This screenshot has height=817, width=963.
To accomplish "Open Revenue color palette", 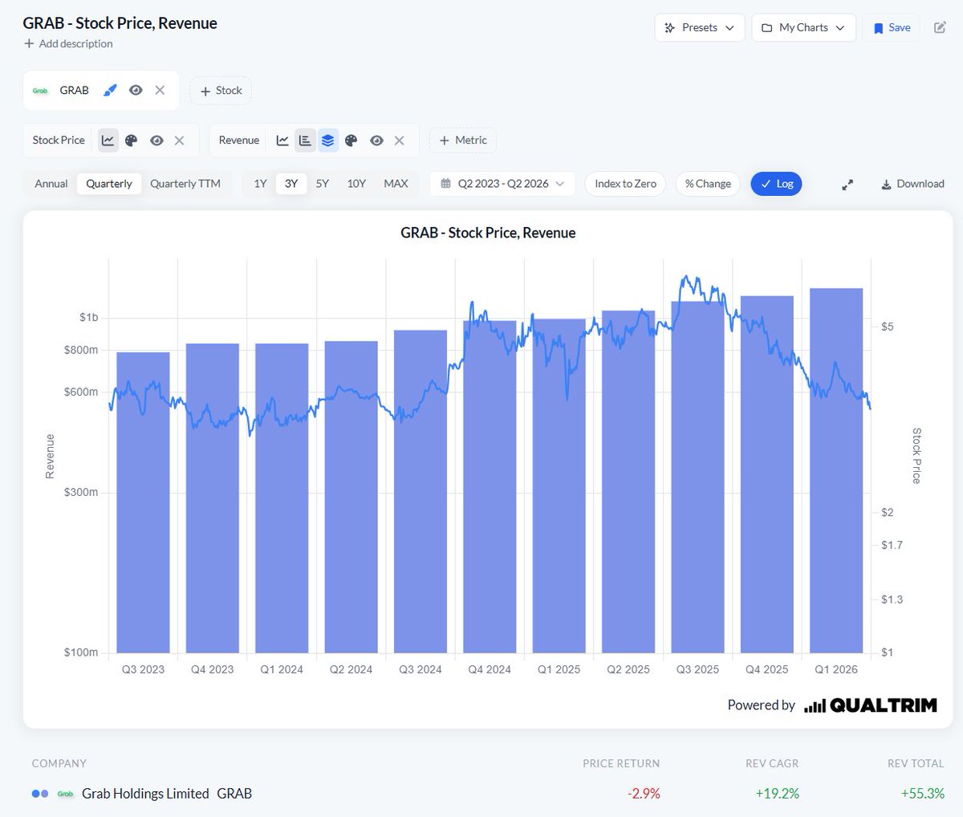I will click(x=351, y=140).
